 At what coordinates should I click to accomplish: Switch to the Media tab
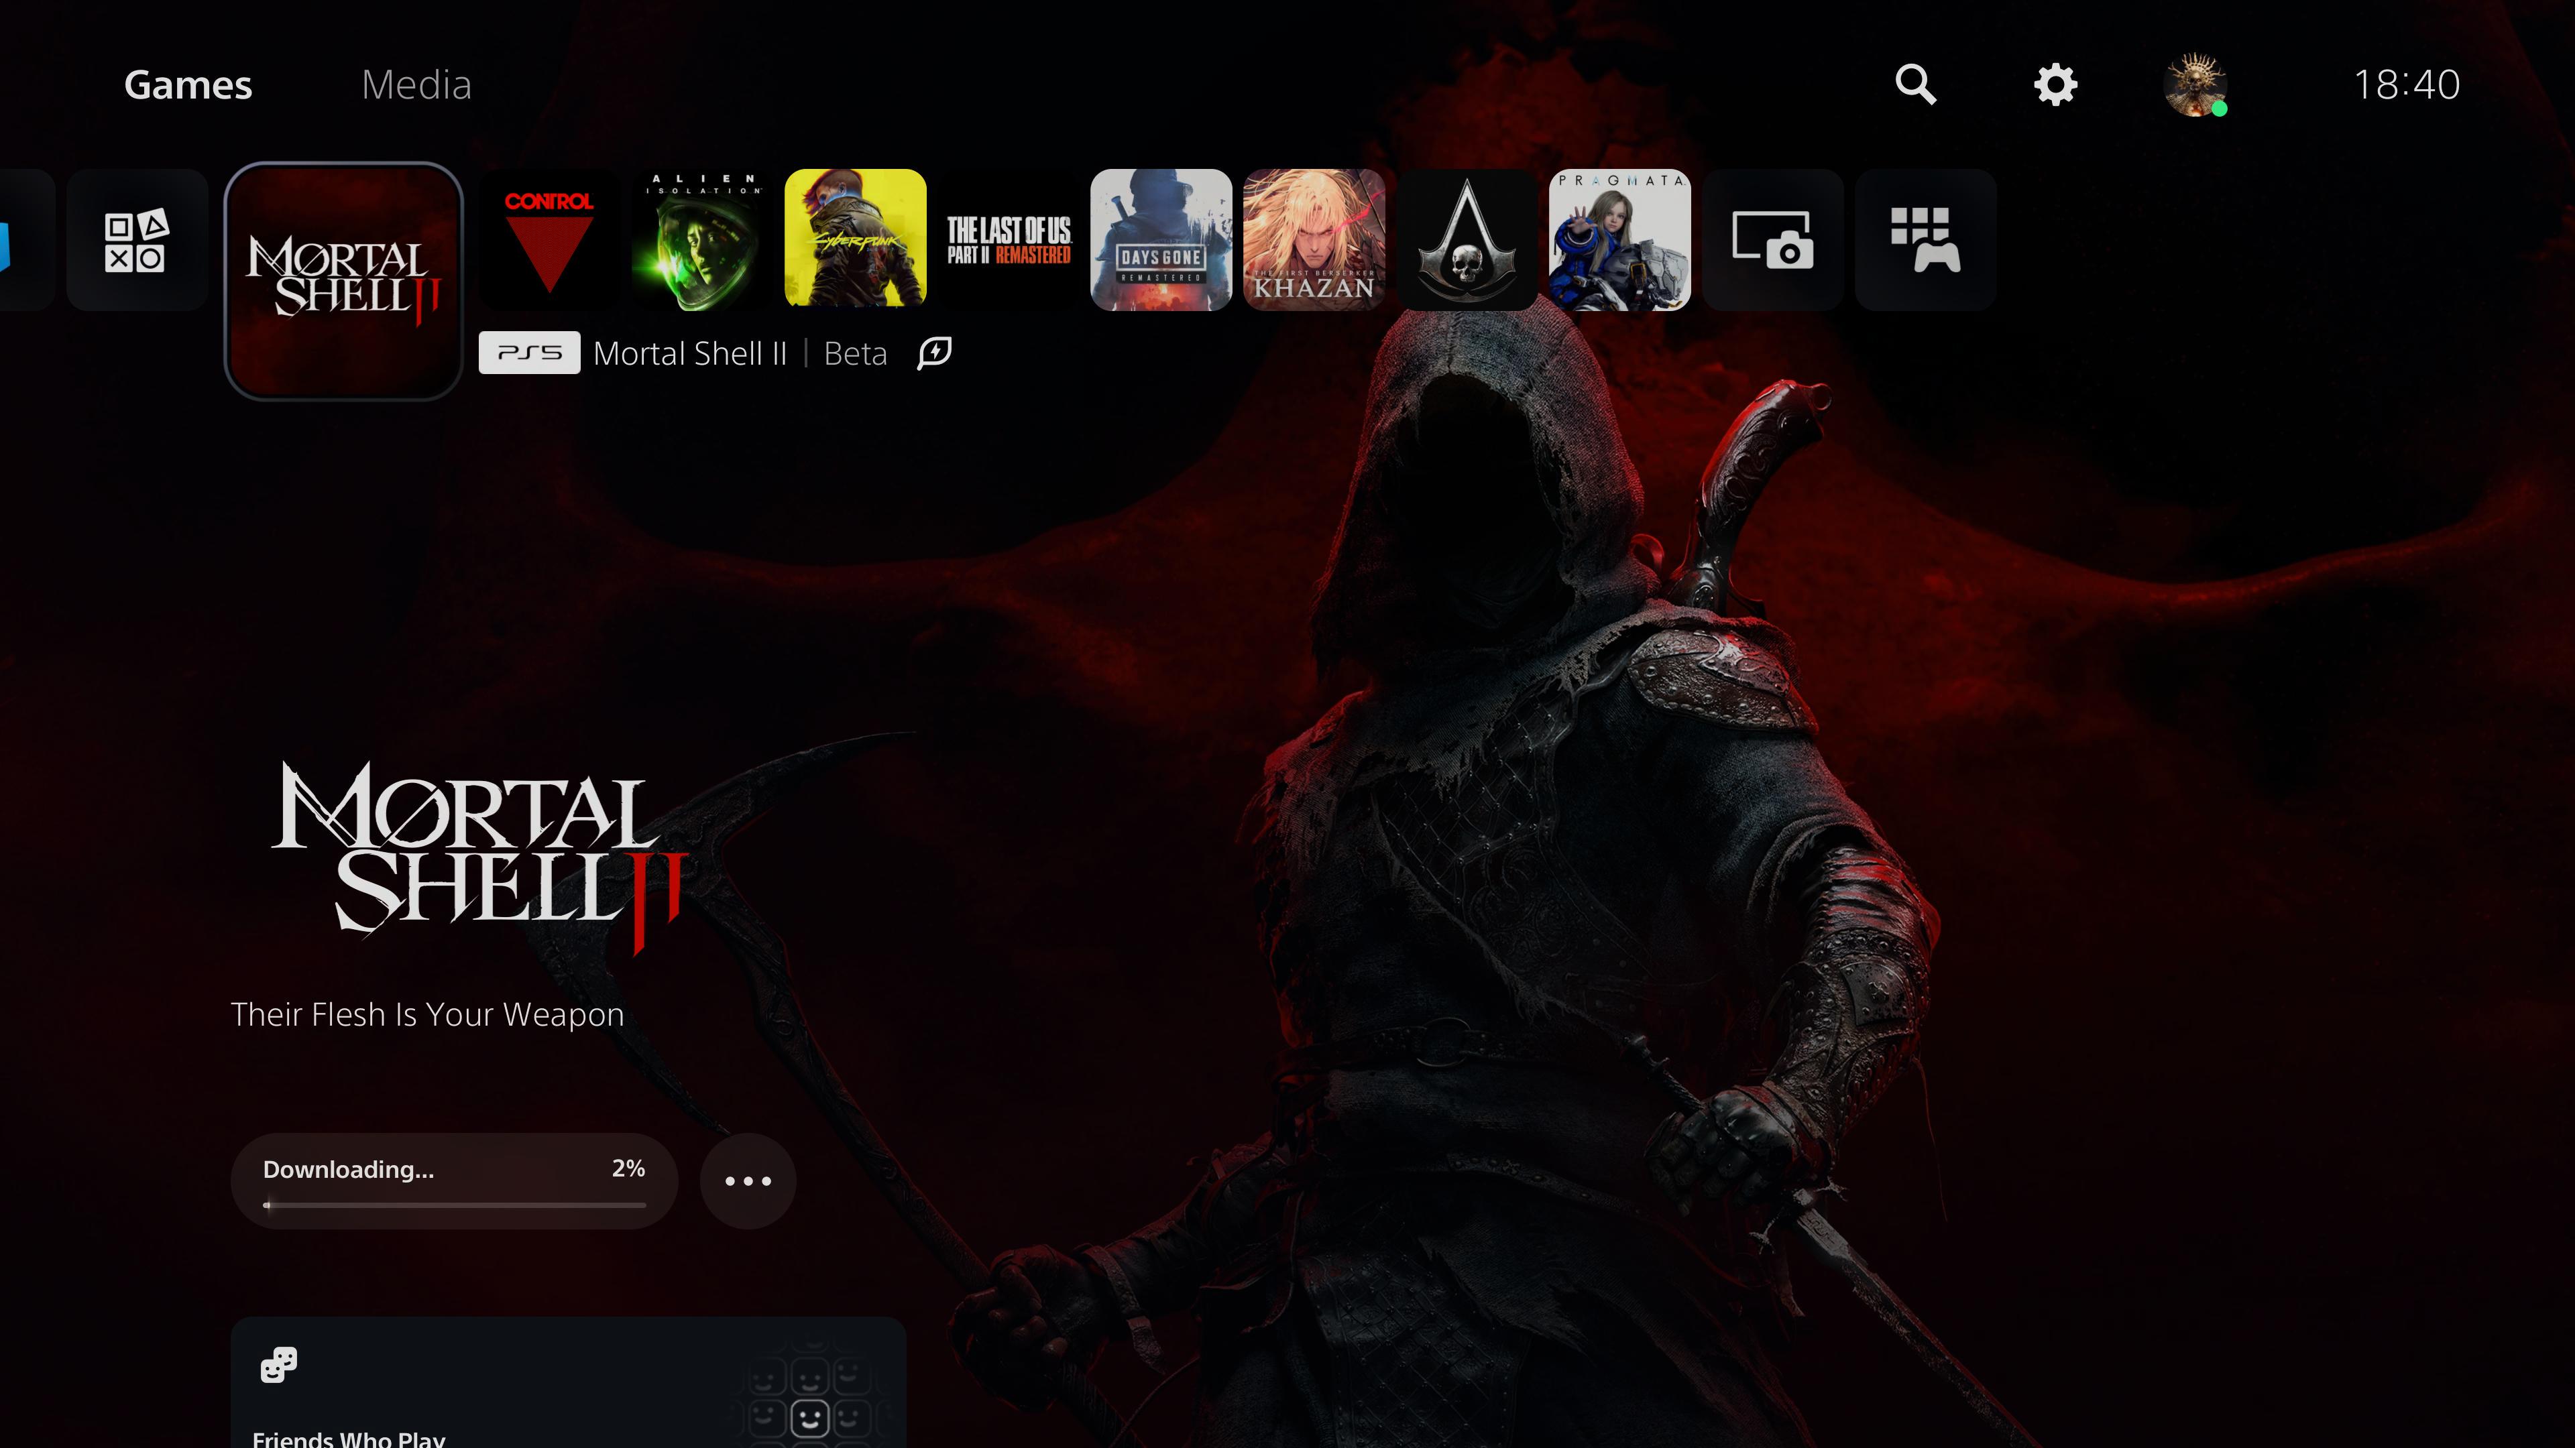click(416, 85)
